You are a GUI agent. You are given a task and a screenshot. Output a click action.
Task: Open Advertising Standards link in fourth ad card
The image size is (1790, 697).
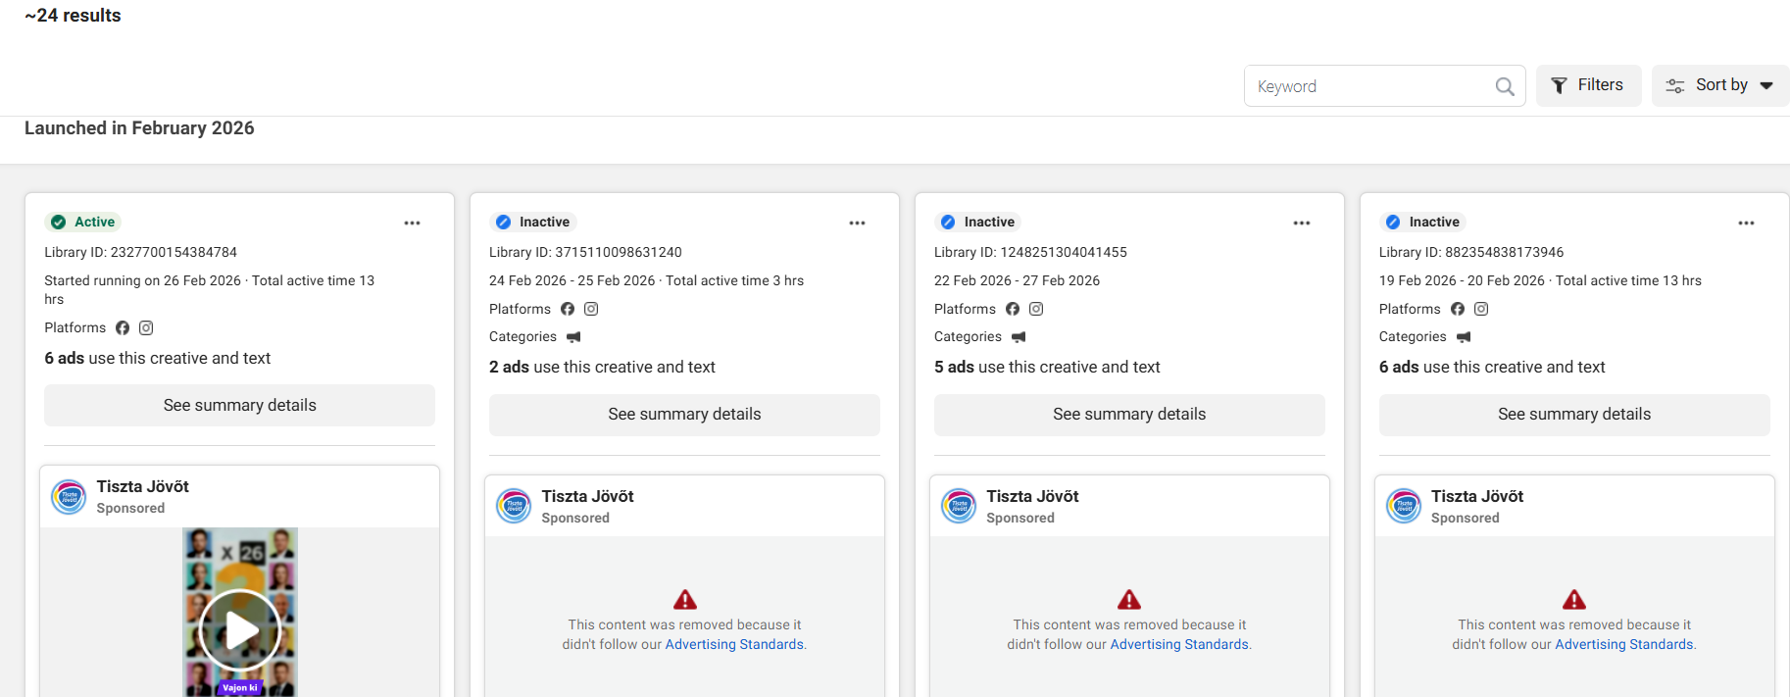[1623, 644]
